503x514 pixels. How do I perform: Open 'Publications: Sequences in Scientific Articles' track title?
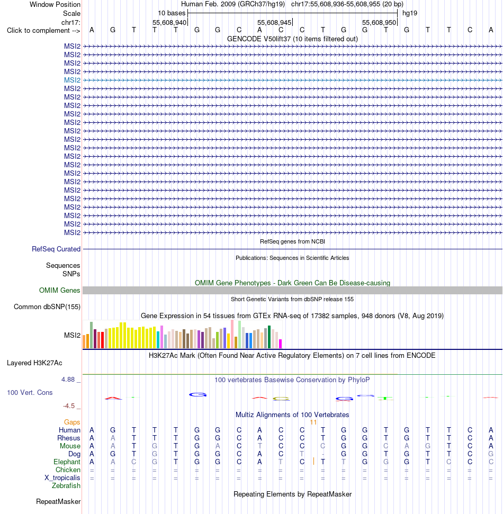[292, 258]
